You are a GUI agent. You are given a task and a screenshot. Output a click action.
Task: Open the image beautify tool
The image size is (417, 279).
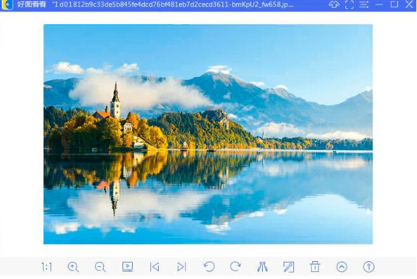(x=262, y=267)
